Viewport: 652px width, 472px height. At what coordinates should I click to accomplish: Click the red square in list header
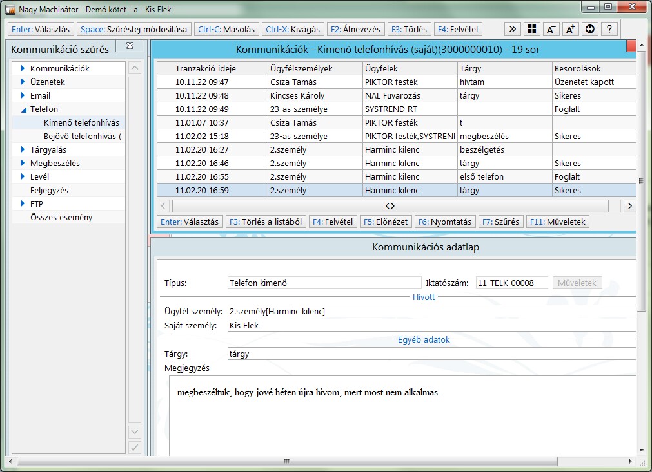(x=631, y=46)
